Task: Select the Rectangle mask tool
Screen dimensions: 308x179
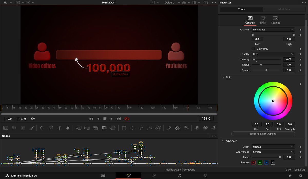Action: pos(124,128)
